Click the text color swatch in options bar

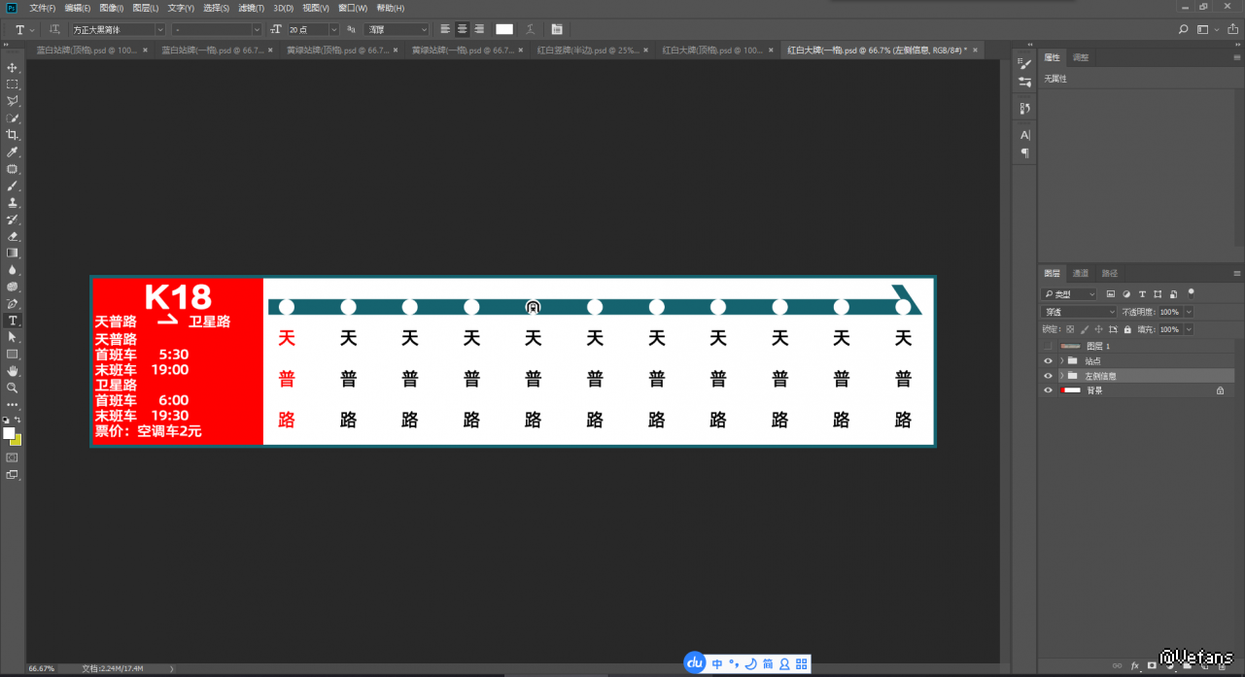(x=503, y=30)
